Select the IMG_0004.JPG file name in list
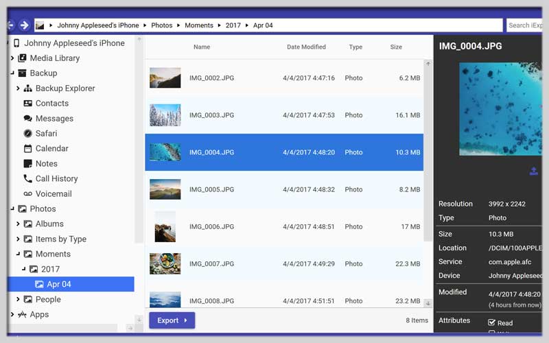Screen dimensions: 549x343 coord(211,152)
